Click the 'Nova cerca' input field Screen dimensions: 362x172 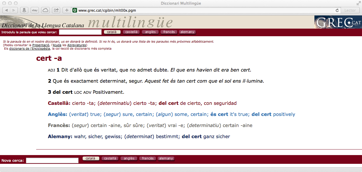pyautogui.click(x=52, y=160)
